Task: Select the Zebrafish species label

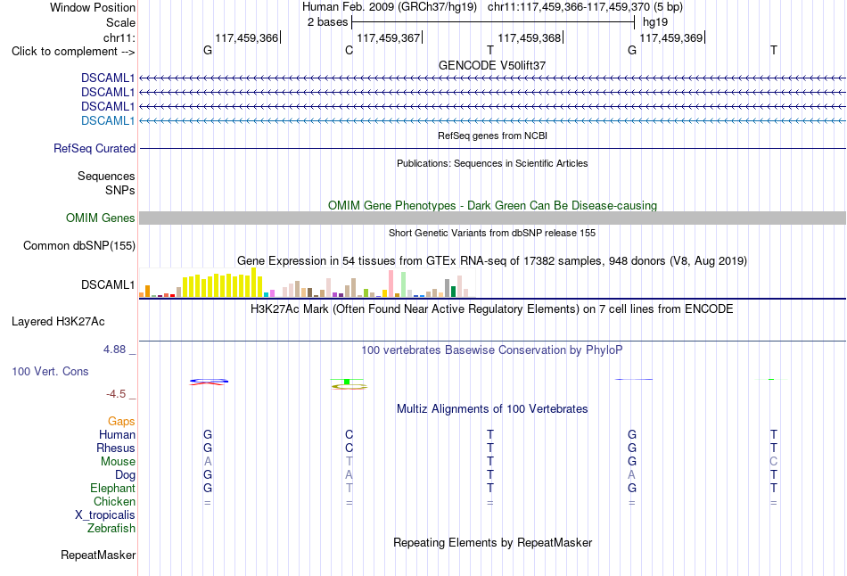Action: [111, 528]
